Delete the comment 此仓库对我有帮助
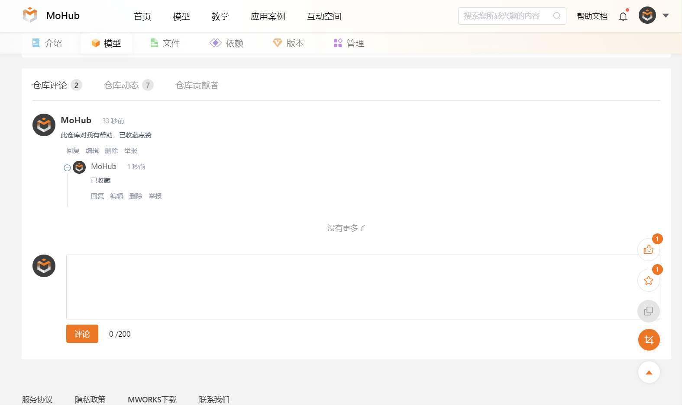 (111, 150)
